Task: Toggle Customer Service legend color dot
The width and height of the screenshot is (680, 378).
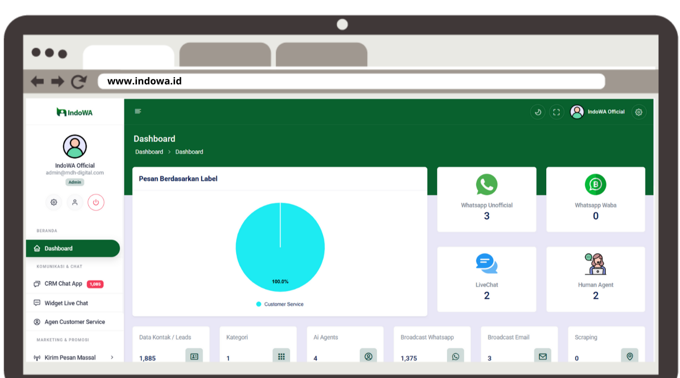Action: point(259,304)
